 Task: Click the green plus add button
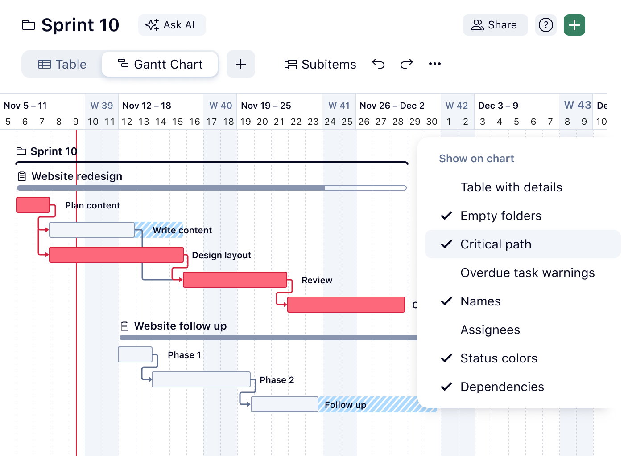click(x=574, y=25)
